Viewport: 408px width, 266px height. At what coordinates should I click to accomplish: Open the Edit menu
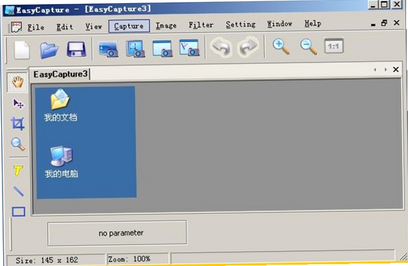64,27
